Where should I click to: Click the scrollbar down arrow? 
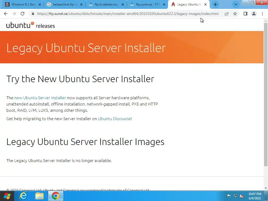[266, 188]
